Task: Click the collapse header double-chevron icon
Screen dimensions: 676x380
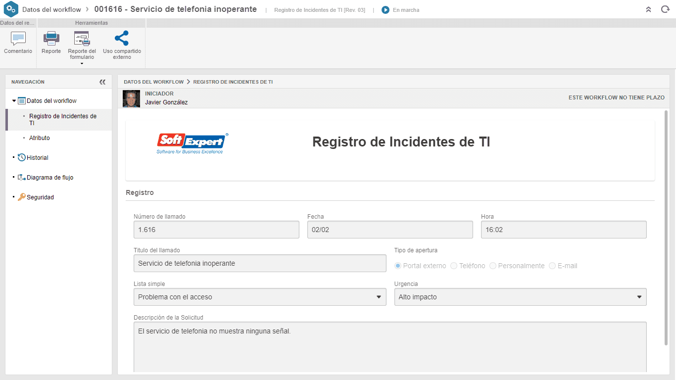Action: pos(648,9)
